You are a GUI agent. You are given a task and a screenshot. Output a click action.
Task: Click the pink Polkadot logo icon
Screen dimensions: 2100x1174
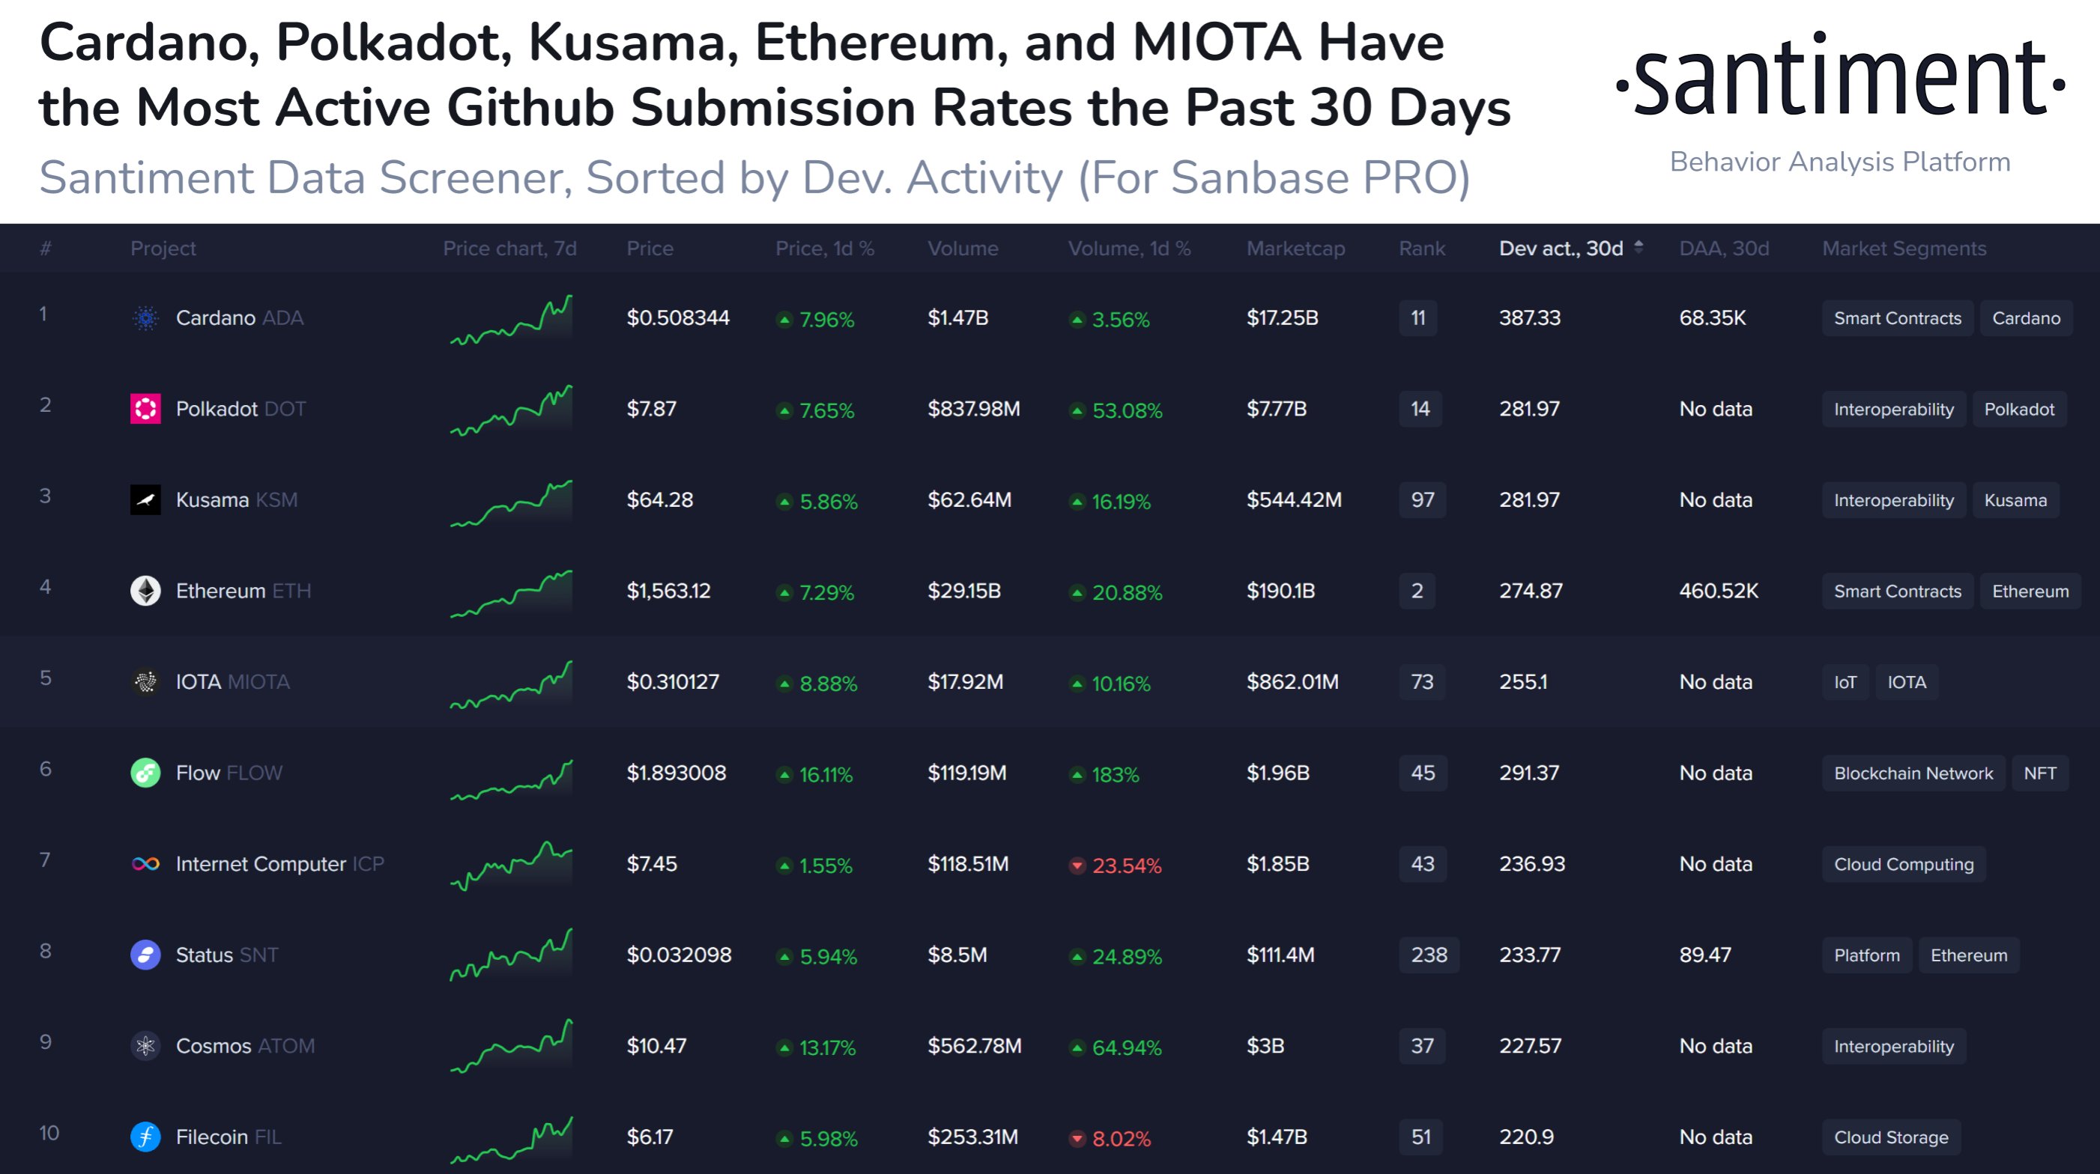[146, 409]
